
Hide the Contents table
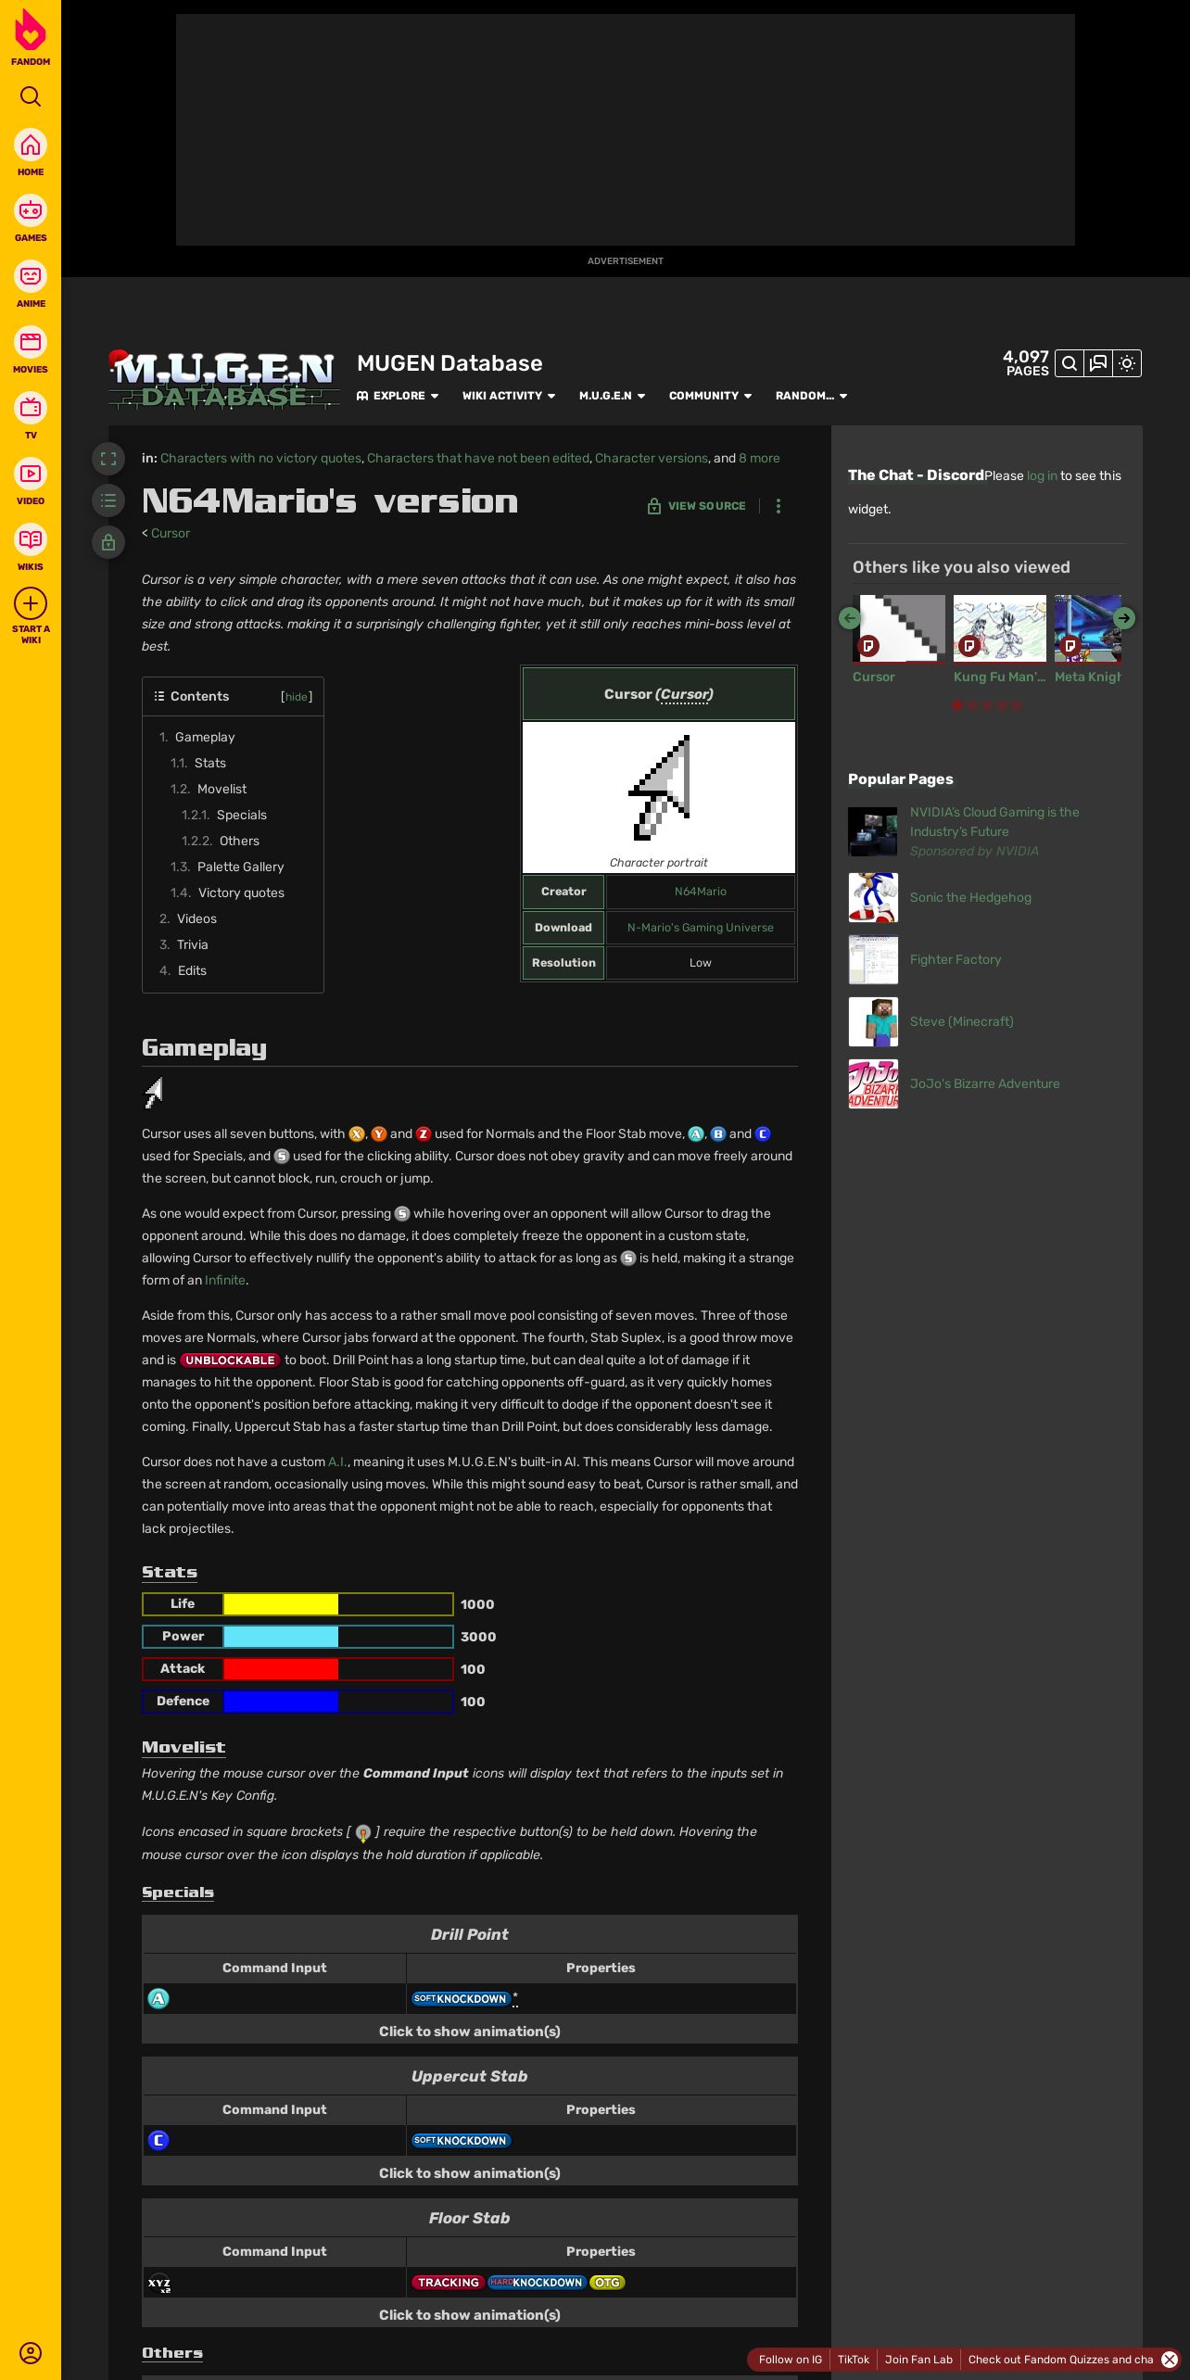click(296, 697)
